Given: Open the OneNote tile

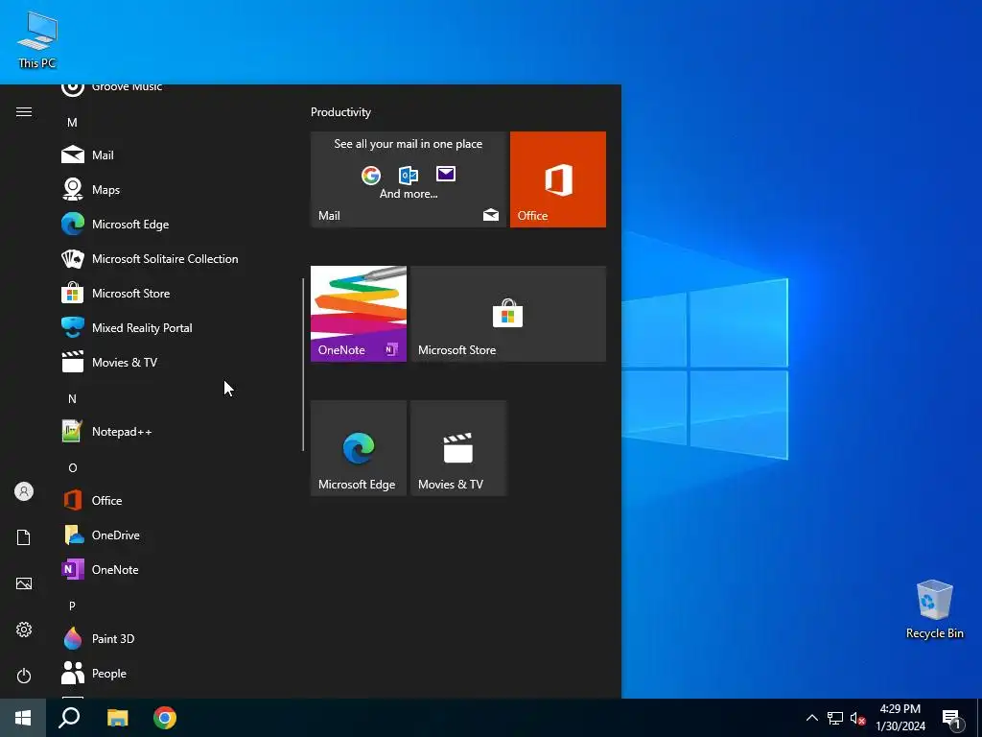Looking at the screenshot, I should [359, 314].
